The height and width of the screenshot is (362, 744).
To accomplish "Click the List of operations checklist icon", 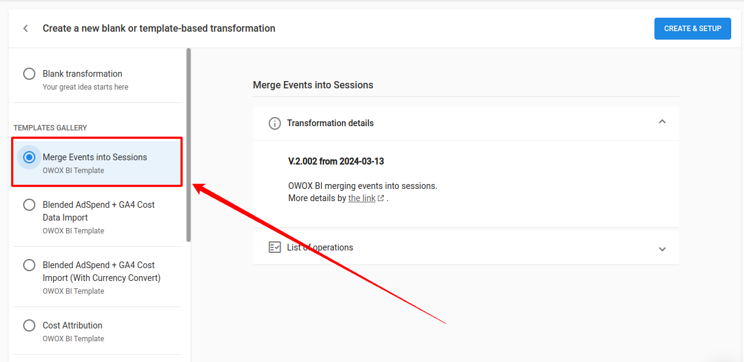I will pos(274,247).
